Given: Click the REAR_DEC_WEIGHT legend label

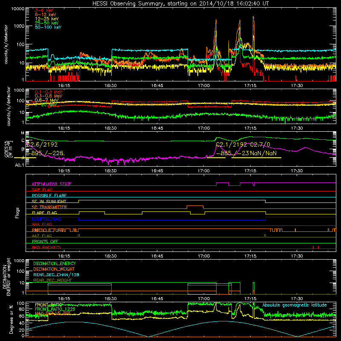Looking at the screenshot, I should (52, 280).
